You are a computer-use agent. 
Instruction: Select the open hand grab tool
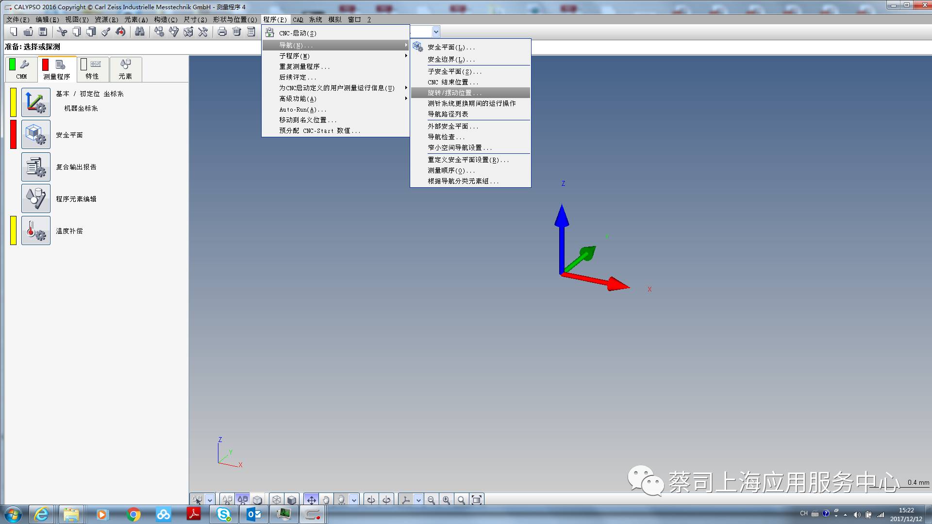326,500
